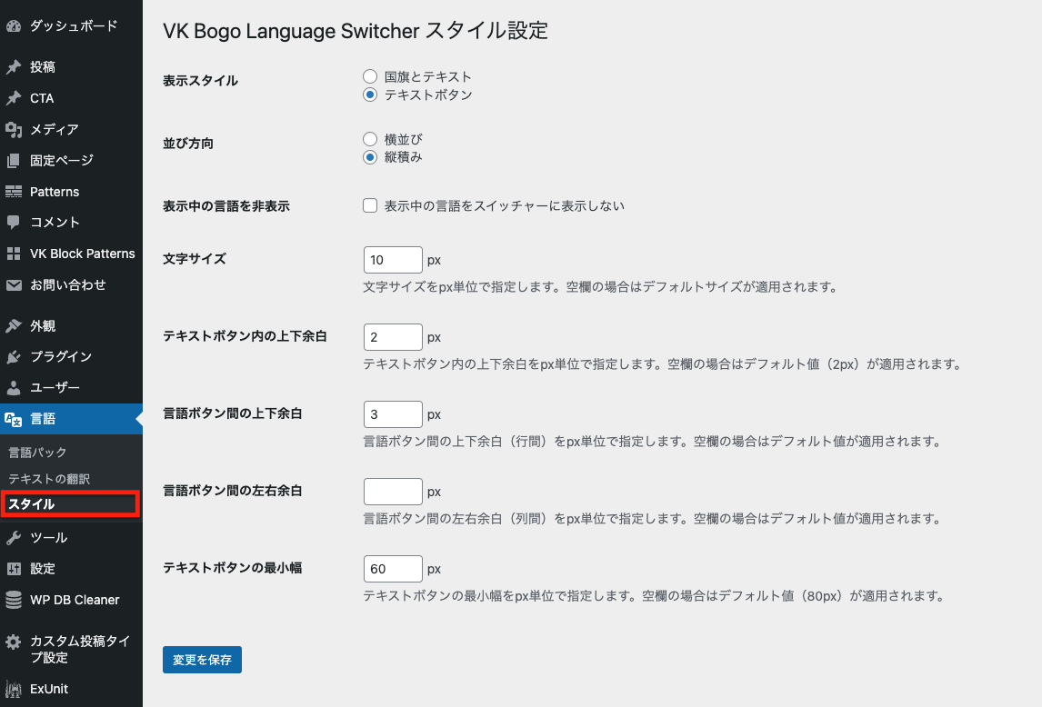Switch 並び方向 to 横並び
This screenshot has height=707, width=1042.
[370, 139]
